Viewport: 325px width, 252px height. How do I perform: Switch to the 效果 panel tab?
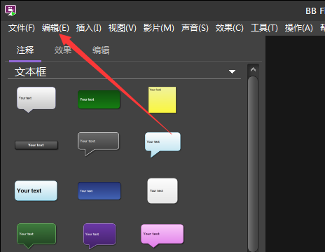[63, 50]
